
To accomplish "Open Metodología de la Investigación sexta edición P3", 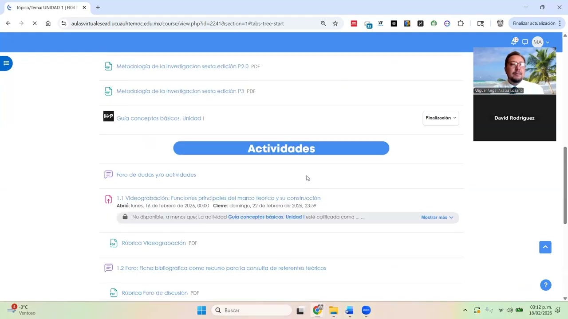I will [x=180, y=91].
